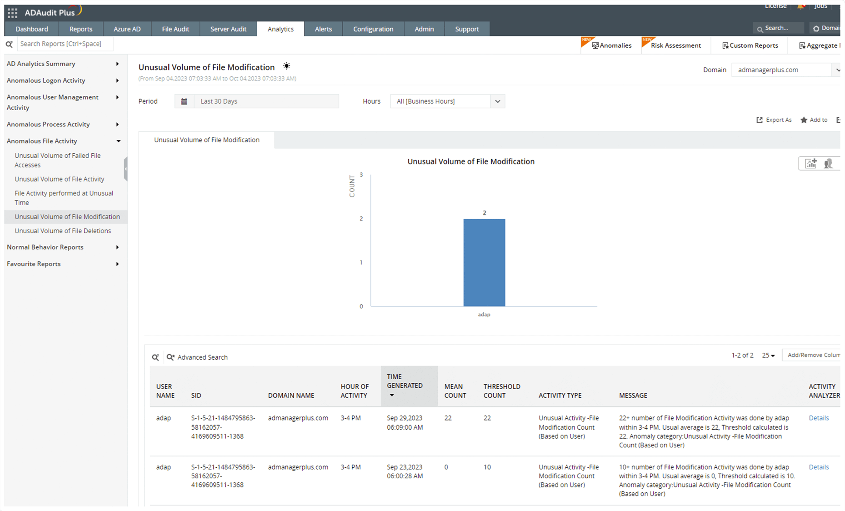
Task: Click the light bulb beside the report title
Action: pos(286,66)
